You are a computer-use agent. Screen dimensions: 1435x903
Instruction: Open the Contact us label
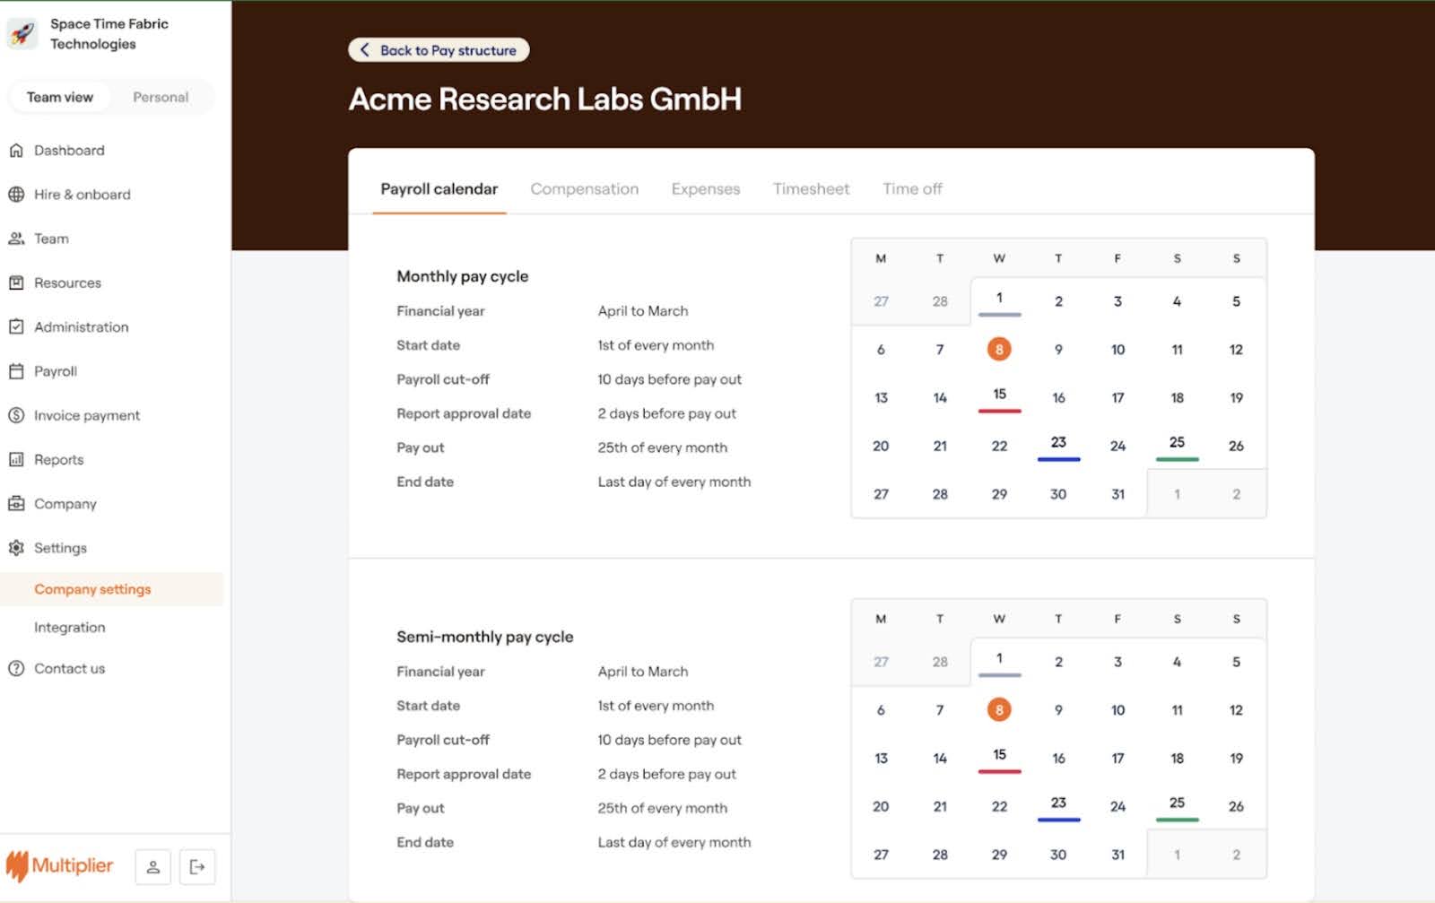coord(70,668)
